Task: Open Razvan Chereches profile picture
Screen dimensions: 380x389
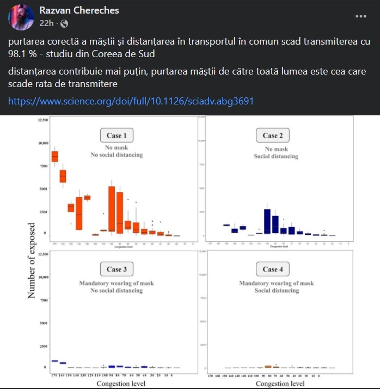Action: coord(21,17)
